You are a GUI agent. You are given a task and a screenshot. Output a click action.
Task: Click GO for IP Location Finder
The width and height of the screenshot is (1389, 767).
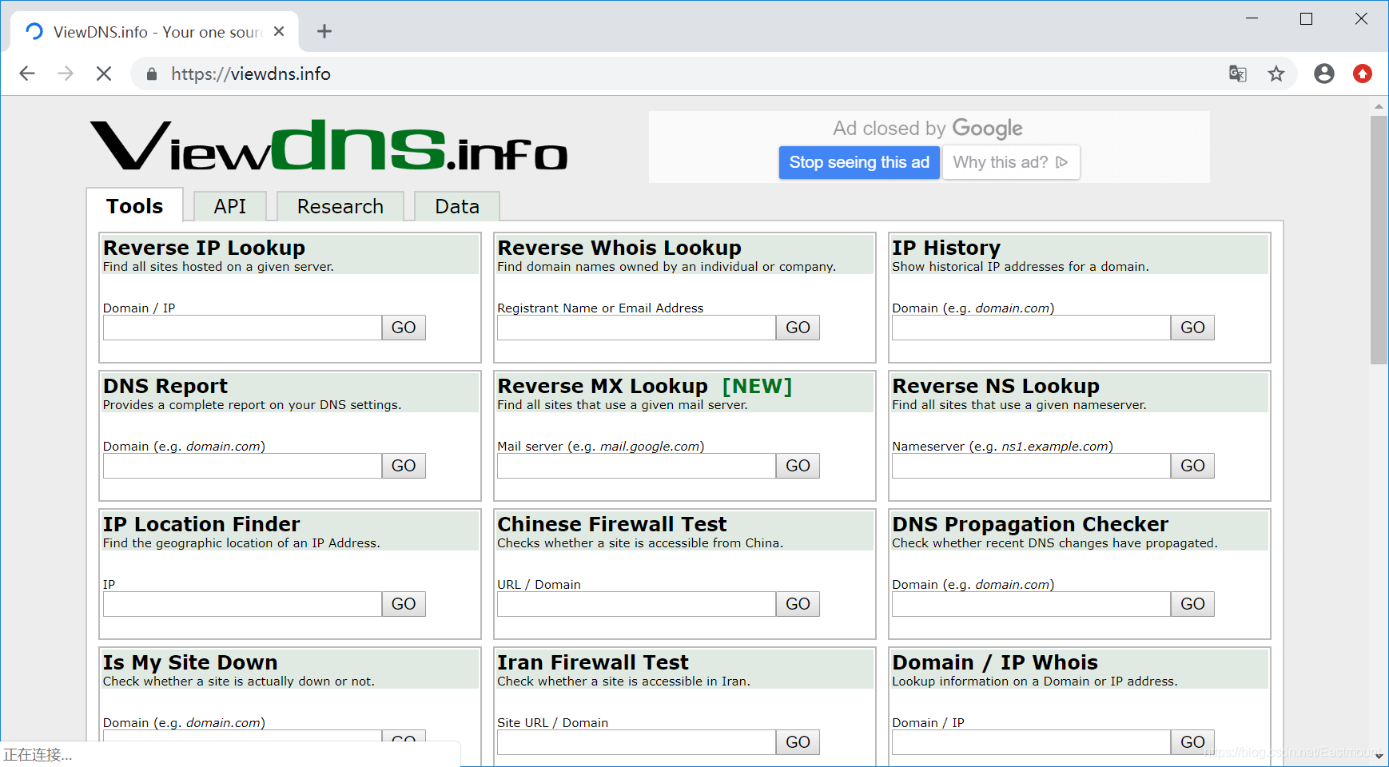pos(404,604)
